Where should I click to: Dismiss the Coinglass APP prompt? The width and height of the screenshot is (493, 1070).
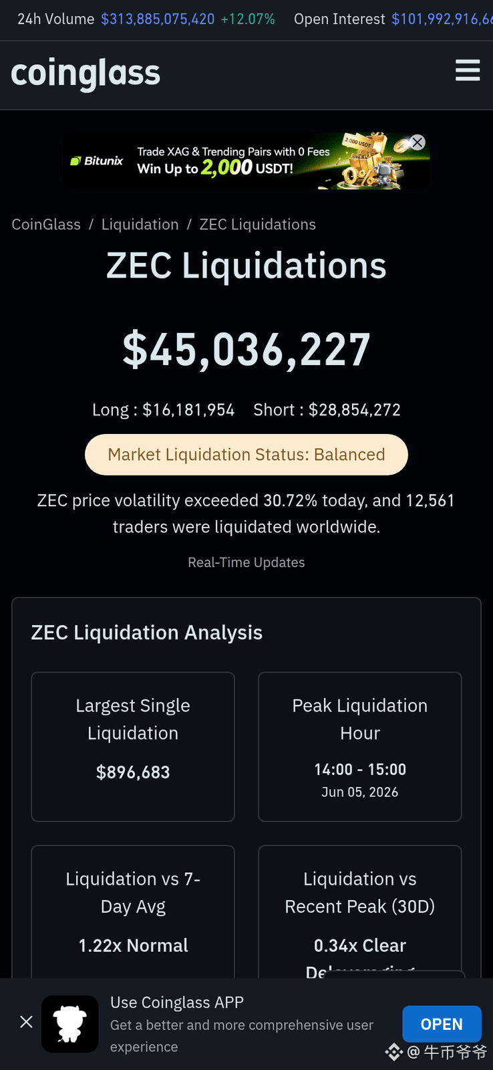[x=26, y=1022]
